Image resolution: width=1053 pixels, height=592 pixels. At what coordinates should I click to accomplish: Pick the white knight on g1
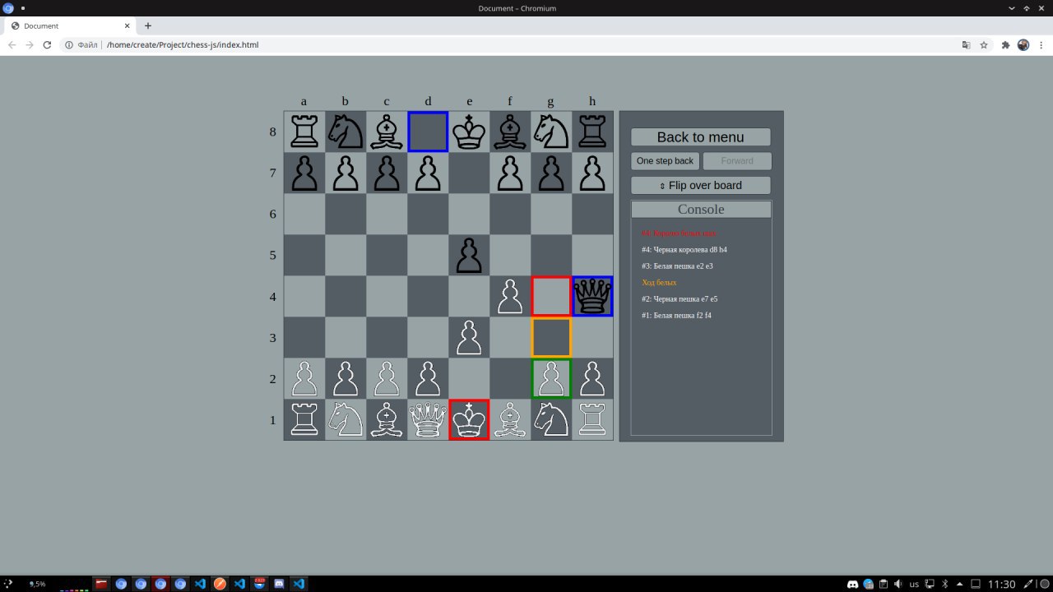(551, 419)
